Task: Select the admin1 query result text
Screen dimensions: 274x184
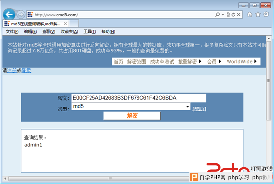Action: coord(33,145)
